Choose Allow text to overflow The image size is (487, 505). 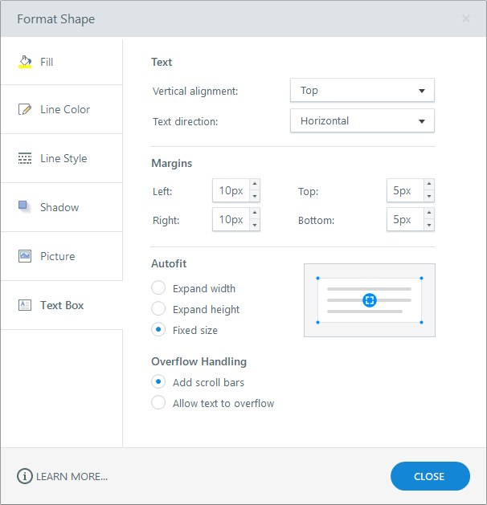point(158,403)
